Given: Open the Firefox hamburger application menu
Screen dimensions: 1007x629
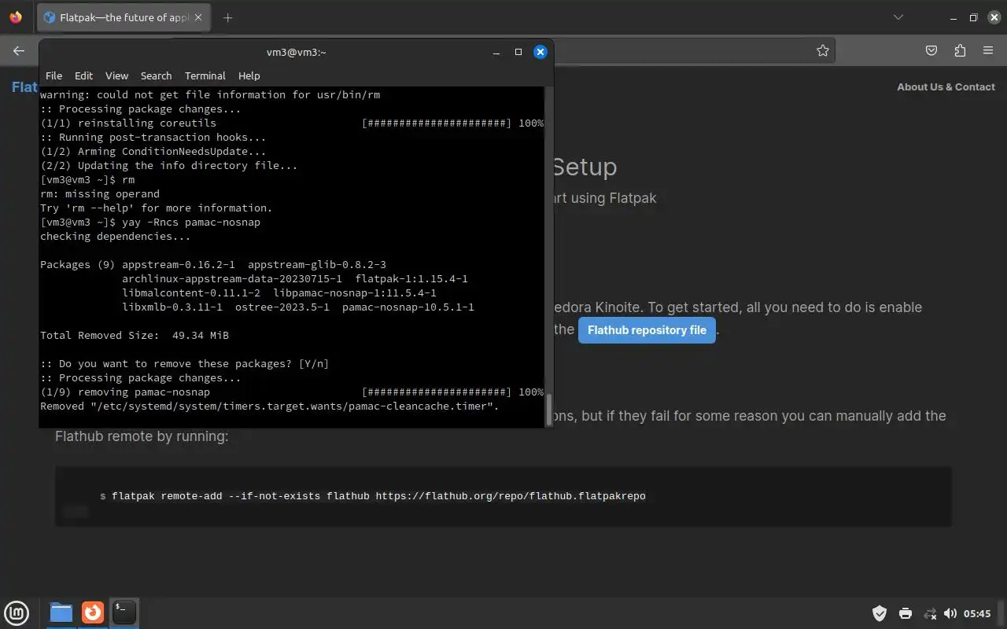Looking at the screenshot, I should 988,50.
